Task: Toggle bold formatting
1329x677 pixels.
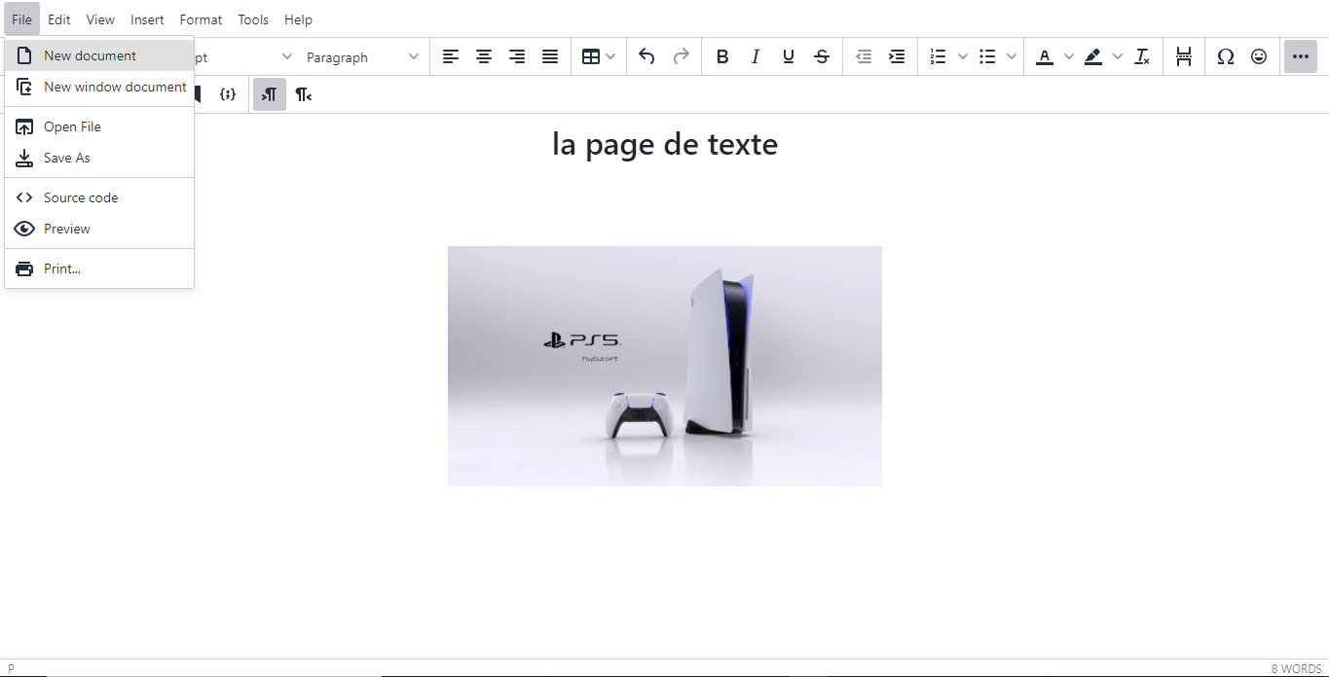Action: tap(722, 56)
